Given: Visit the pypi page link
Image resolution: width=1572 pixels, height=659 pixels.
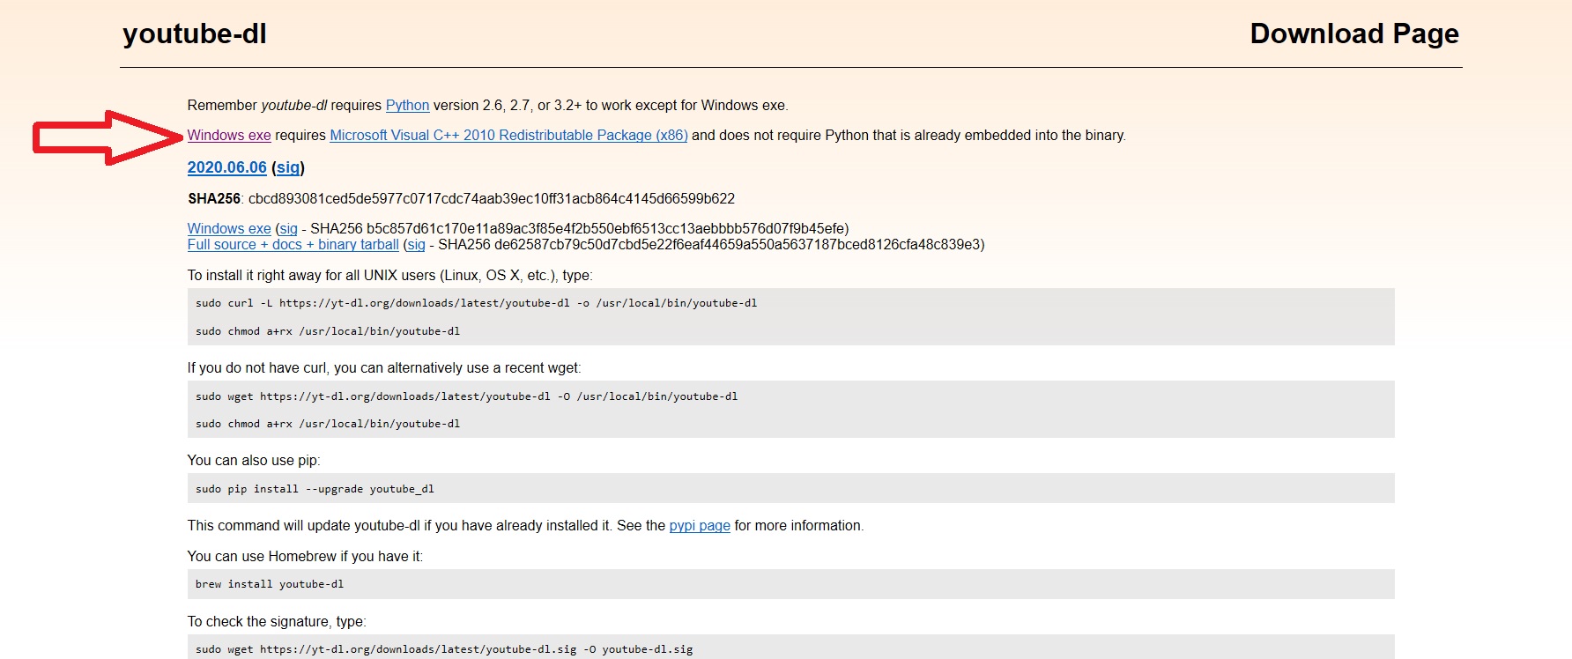Looking at the screenshot, I should point(700,526).
